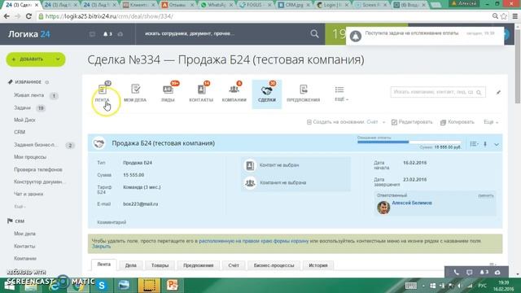Click the chat messages icon in header
521x293 pixels.
click(92, 34)
